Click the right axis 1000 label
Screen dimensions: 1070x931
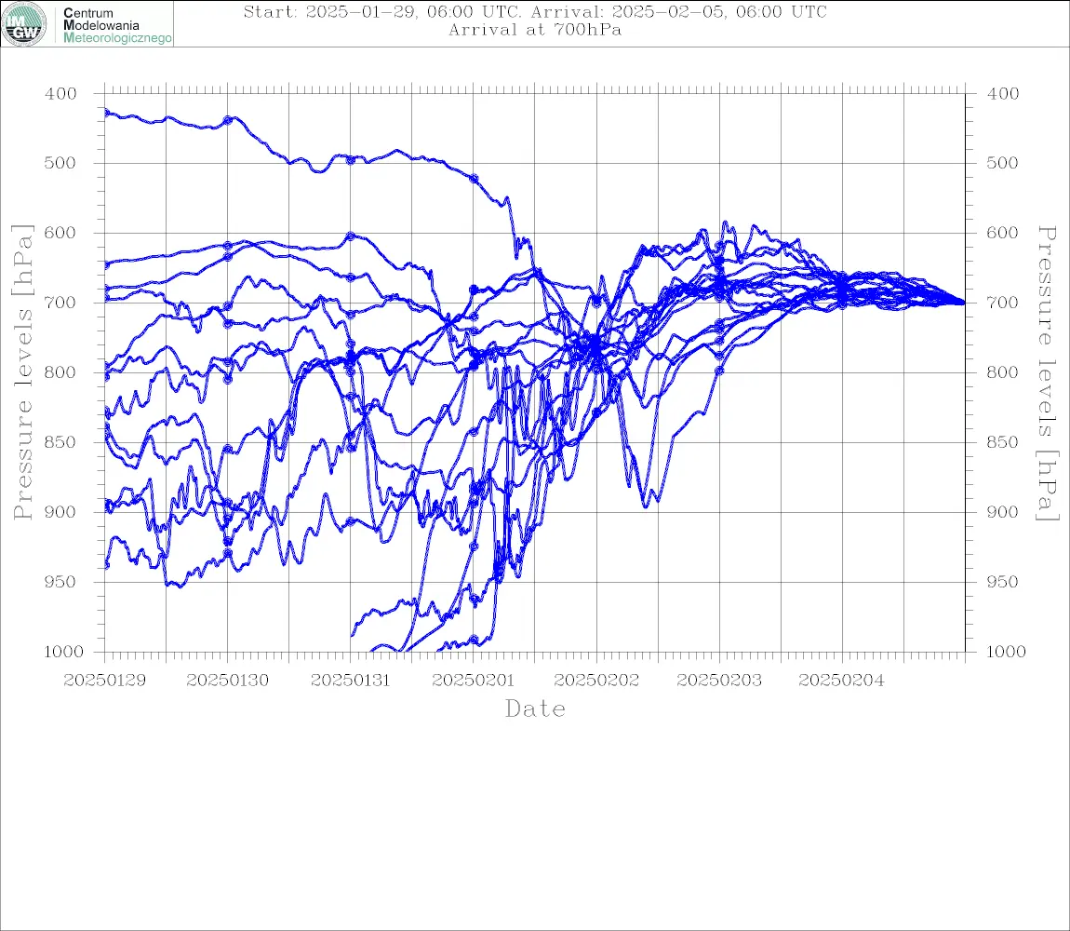point(1007,652)
